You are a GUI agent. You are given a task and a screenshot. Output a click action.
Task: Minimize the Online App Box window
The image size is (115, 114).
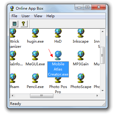click(79, 7)
